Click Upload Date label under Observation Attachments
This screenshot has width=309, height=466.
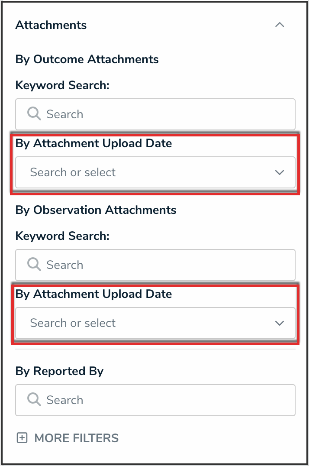coord(93,294)
